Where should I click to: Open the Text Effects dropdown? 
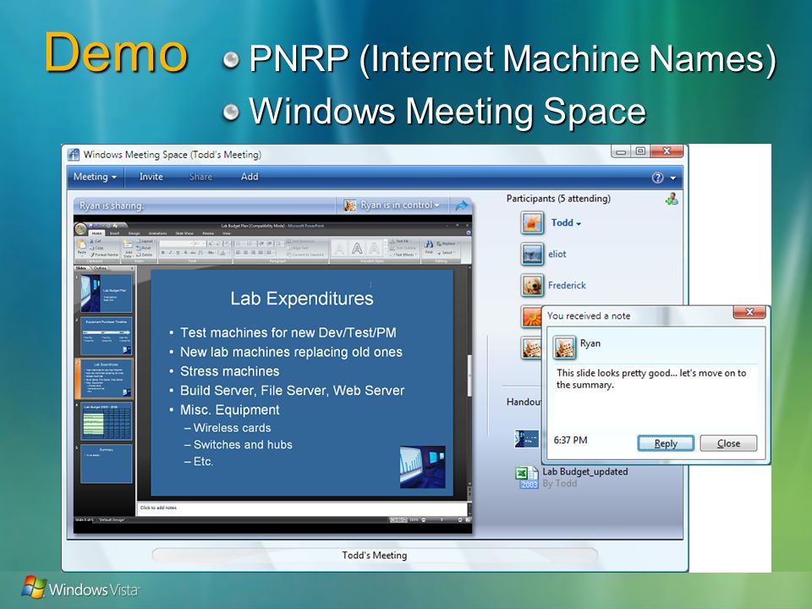tap(404, 255)
